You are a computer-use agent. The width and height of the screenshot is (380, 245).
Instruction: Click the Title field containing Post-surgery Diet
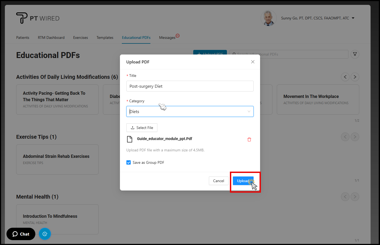[x=190, y=86]
